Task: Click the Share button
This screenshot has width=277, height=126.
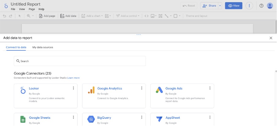Action: click(209, 6)
